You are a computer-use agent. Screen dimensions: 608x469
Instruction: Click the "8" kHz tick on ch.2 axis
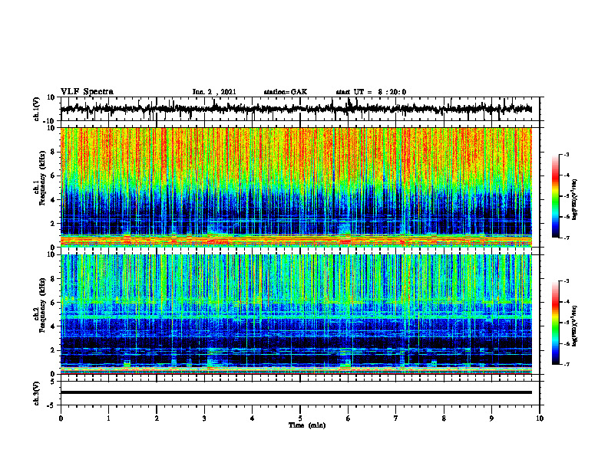pos(53,279)
